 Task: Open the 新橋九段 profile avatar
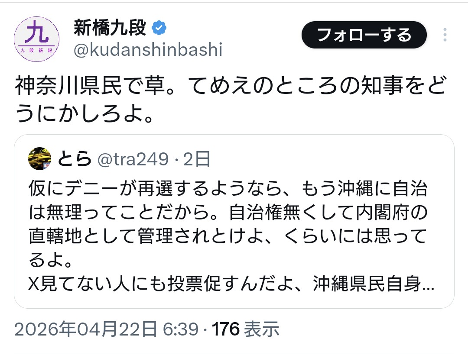click(37, 39)
